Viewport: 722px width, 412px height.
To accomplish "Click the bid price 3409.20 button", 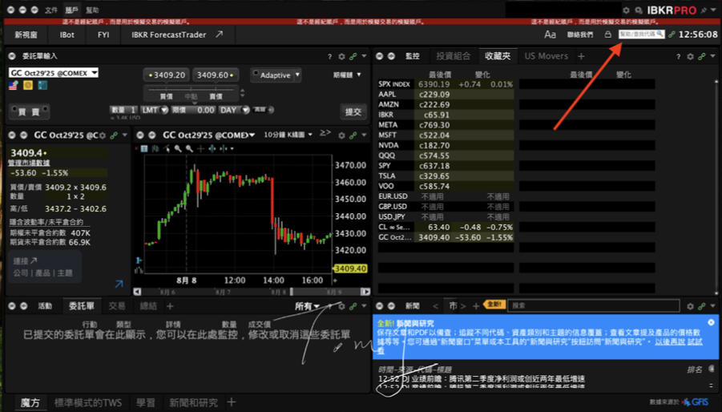I will click(x=167, y=75).
